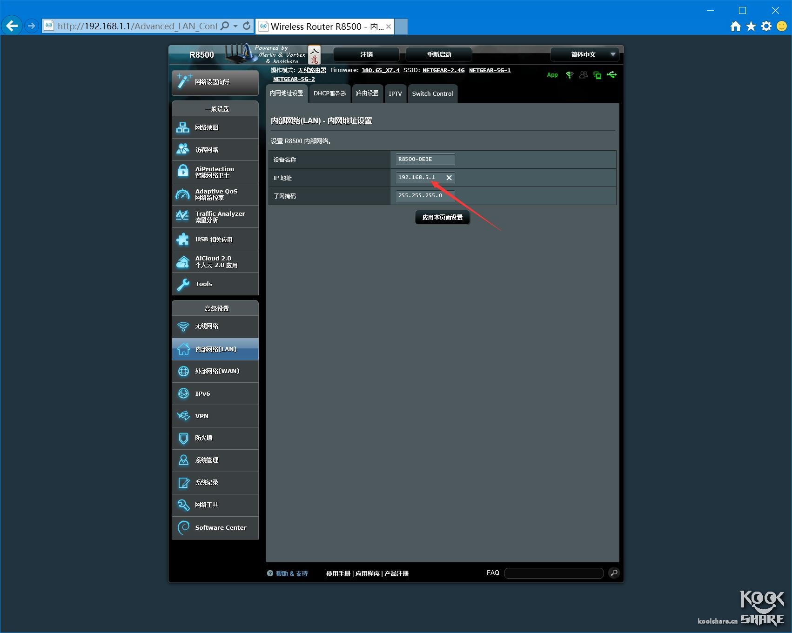The height and width of the screenshot is (633, 792).
Task: Click the AiCloud 2.0 cloud icon
Action: point(183,261)
